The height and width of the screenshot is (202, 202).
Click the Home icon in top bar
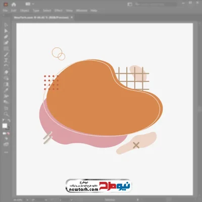14,5
